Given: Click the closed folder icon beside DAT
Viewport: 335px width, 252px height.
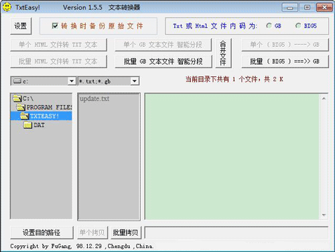Looking at the screenshot, I should point(28,125).
